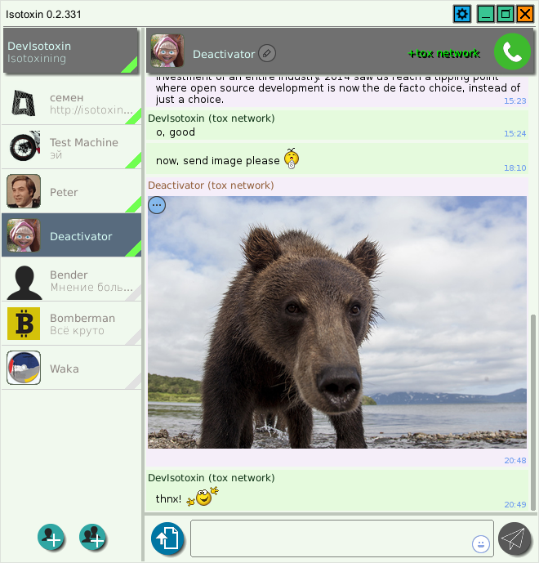This screenshot has width=539, height=563.
Task: Click the 18:10 timestamp
Action: [515, 168]
